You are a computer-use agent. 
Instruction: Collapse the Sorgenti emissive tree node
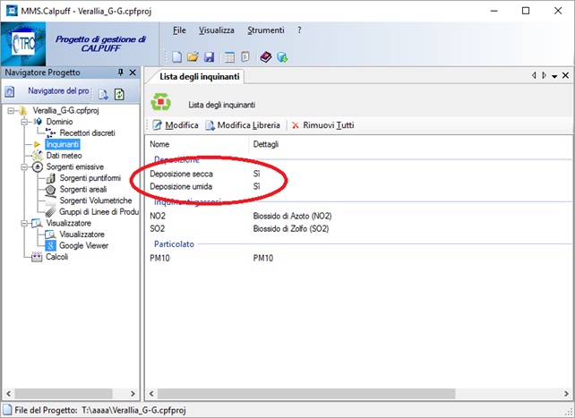(24, 167)
